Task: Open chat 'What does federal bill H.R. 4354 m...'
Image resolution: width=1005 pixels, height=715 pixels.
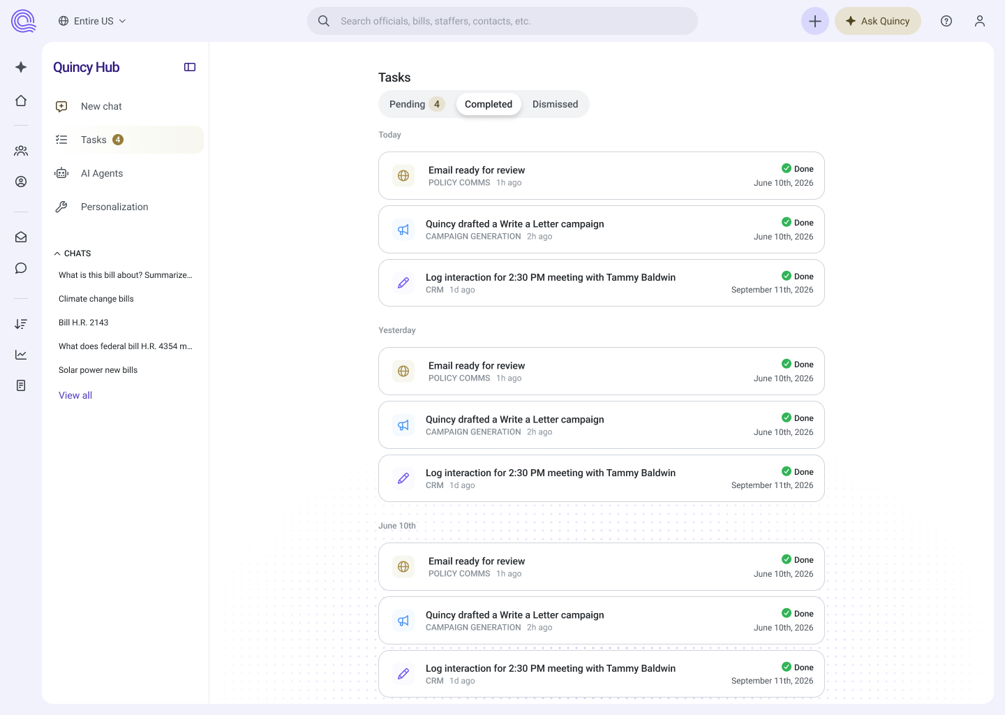Action: click(126, 346)
